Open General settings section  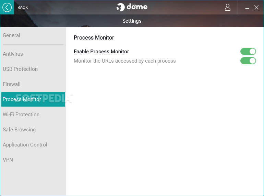[x=11, y=35]
